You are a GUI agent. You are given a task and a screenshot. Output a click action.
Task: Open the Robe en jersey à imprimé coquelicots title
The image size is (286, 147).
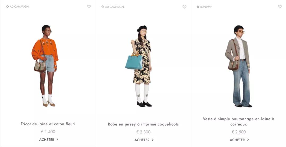[143, 124]
